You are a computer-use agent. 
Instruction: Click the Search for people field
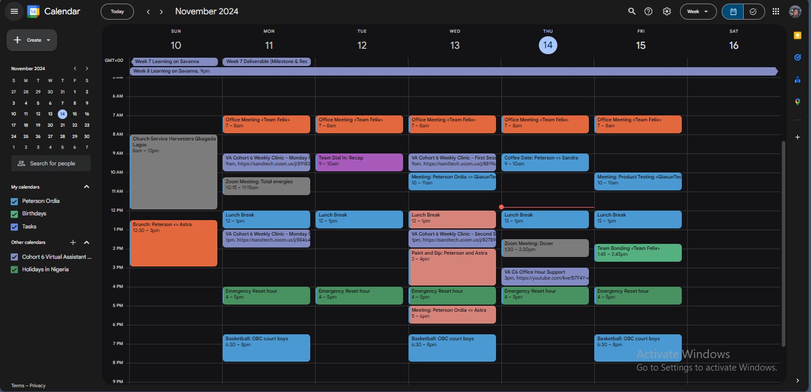51,164
